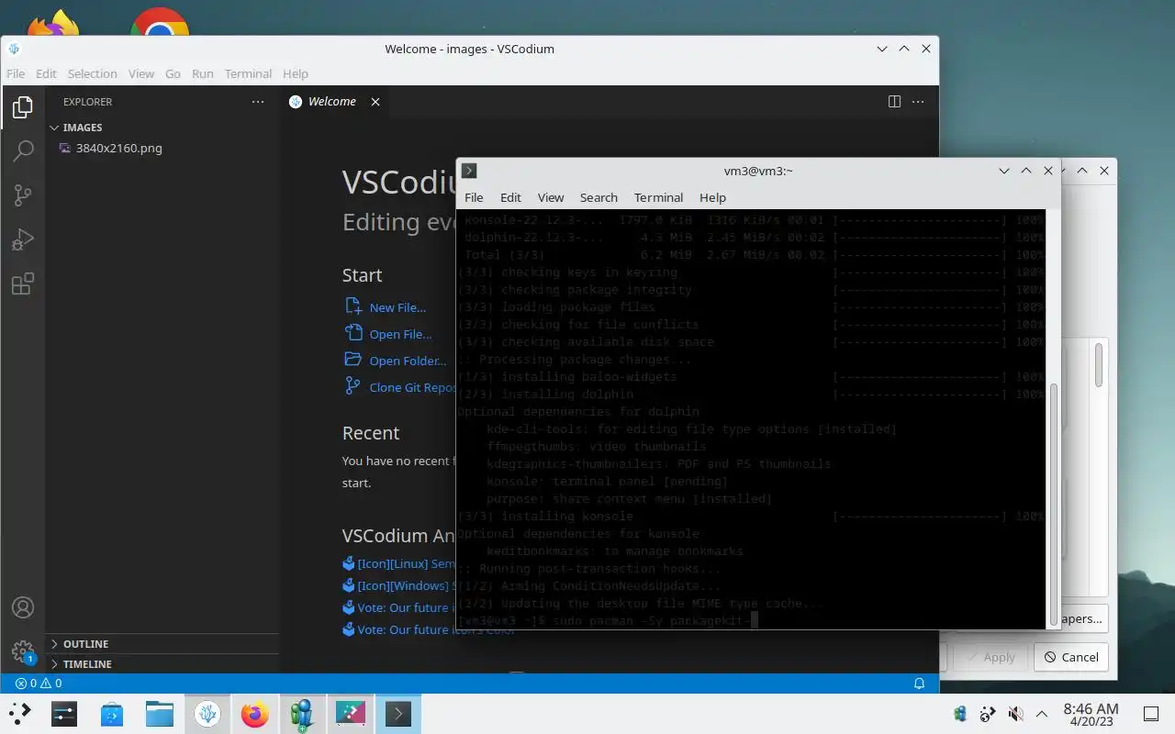
Task: Click the Open Folder... link
Action: click(408, 361)
